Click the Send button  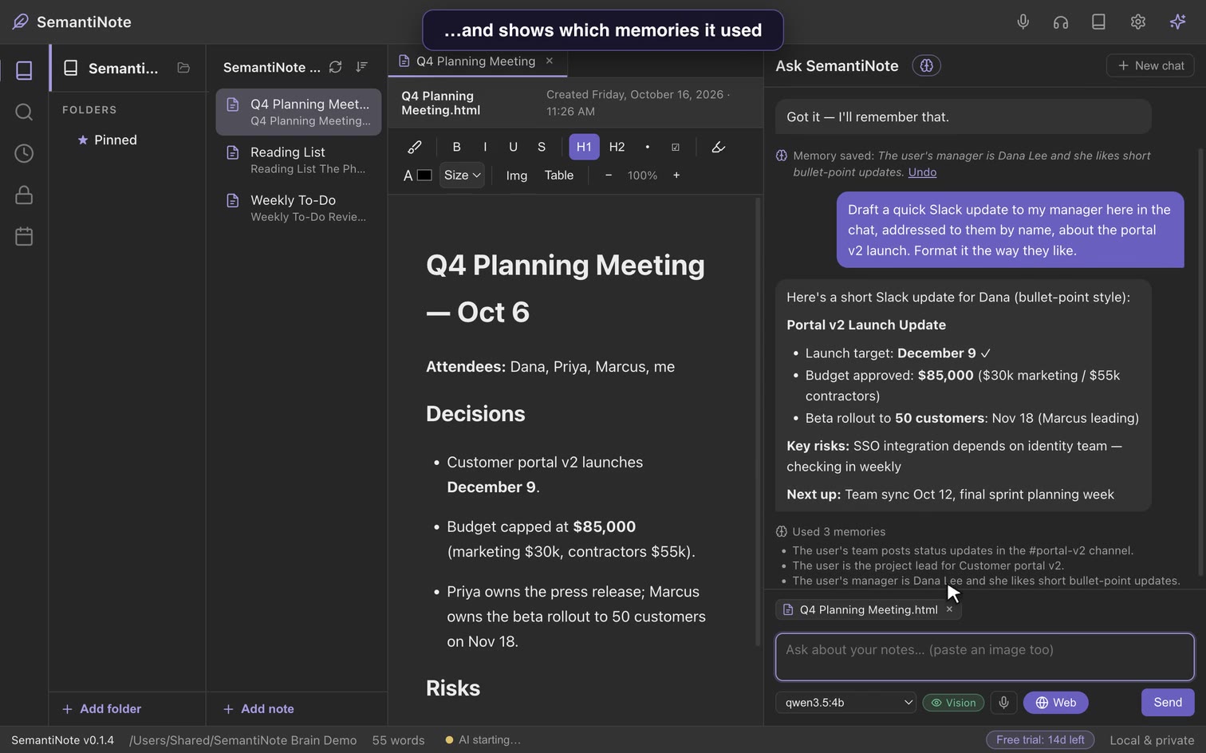pos(1168,703)
